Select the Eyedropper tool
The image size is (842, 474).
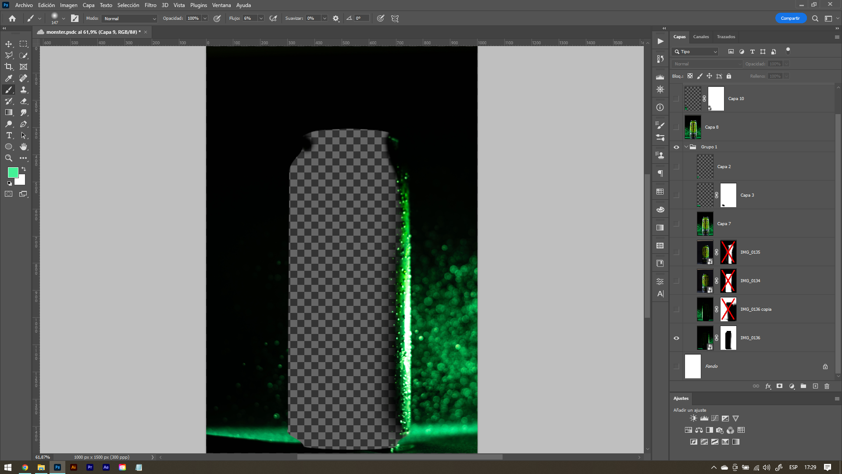(9, 78)
